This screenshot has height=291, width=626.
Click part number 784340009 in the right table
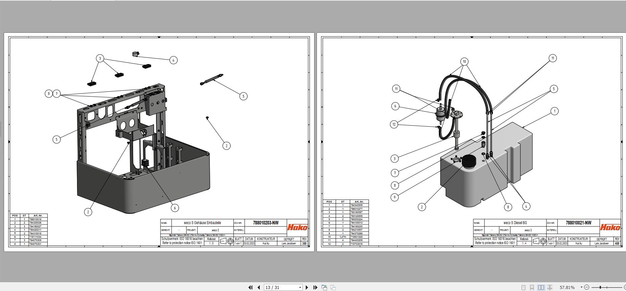(x=356, y=205)
